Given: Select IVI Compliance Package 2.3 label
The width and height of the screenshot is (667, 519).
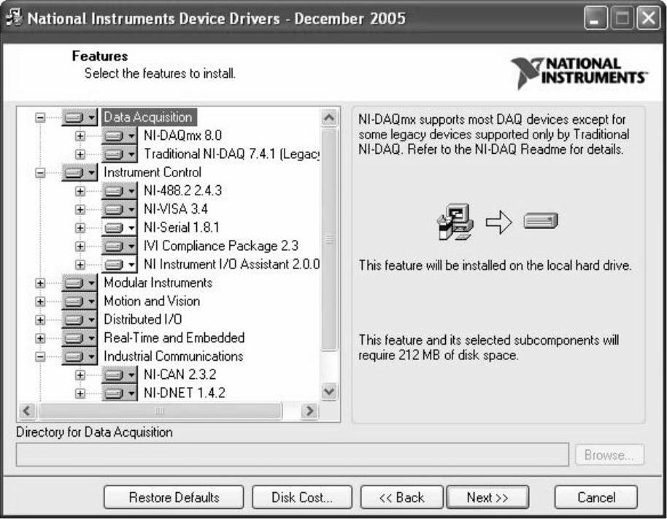Looking at the screenshot, I should [221, 246].
